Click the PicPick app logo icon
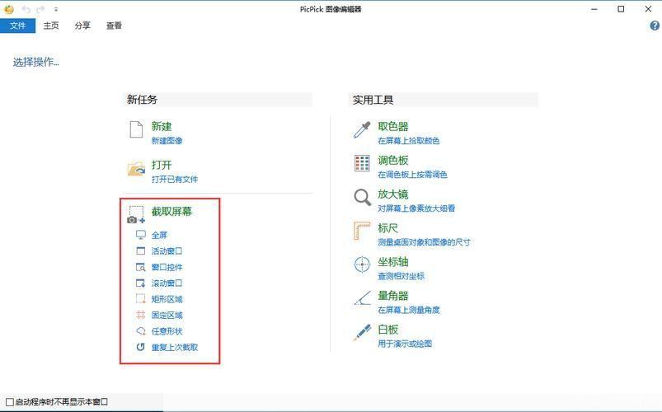This screenshot has height=412, width=662. [8, 9]
